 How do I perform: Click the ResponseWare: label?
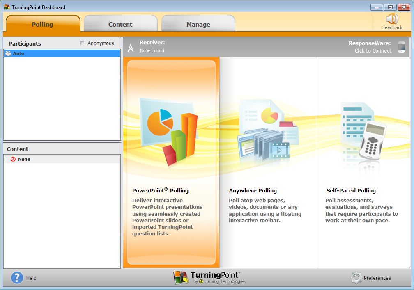370,43
